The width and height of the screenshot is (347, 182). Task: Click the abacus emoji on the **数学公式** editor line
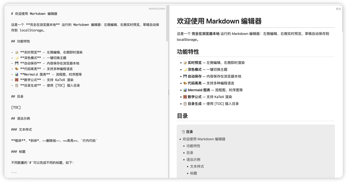[17, 80]
